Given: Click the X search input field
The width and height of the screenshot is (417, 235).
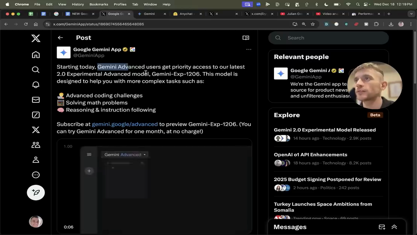Looking at the screenshot, I should (x=328, y=38).
